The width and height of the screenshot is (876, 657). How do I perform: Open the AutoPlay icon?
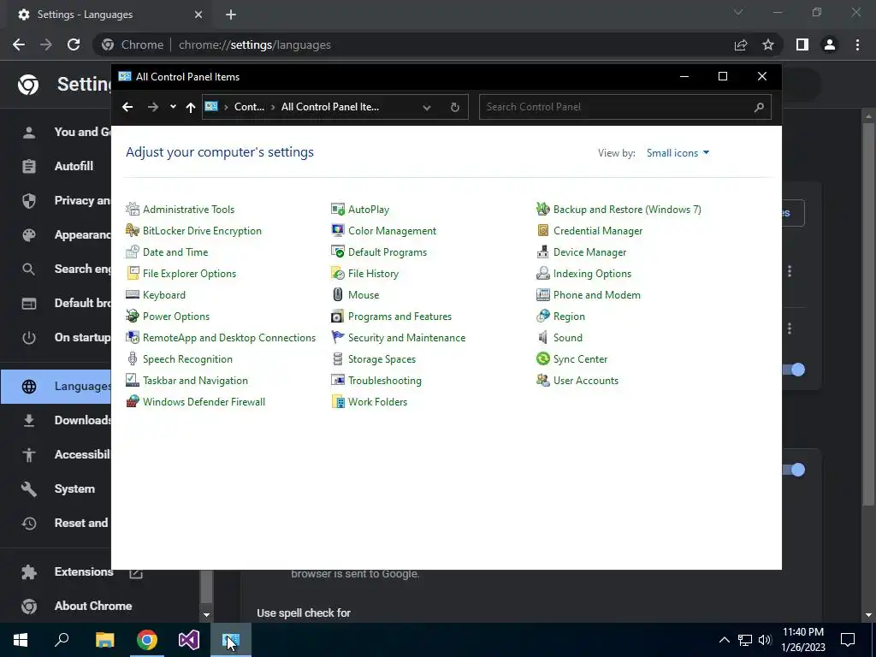(x=337, y=209)
